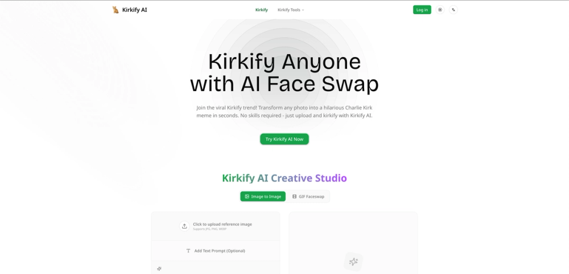Click the Try Kirkify AI Now button
The width and height of the screenshot is (569, 274).
click(284, 139)
